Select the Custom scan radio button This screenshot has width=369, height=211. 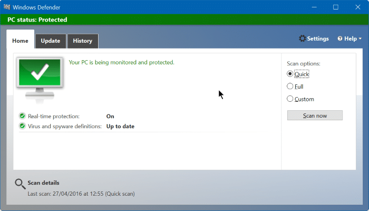[x=290, y=99]
